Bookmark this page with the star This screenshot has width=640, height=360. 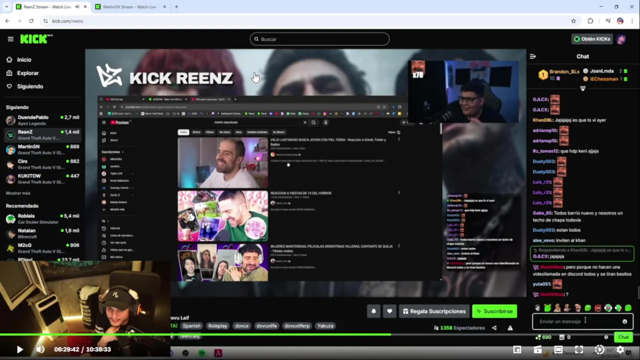573,21
